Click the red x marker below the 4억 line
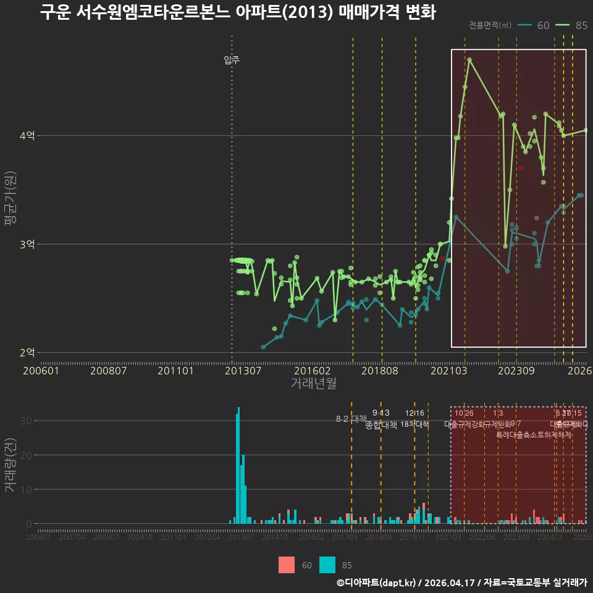 [521, 168]
